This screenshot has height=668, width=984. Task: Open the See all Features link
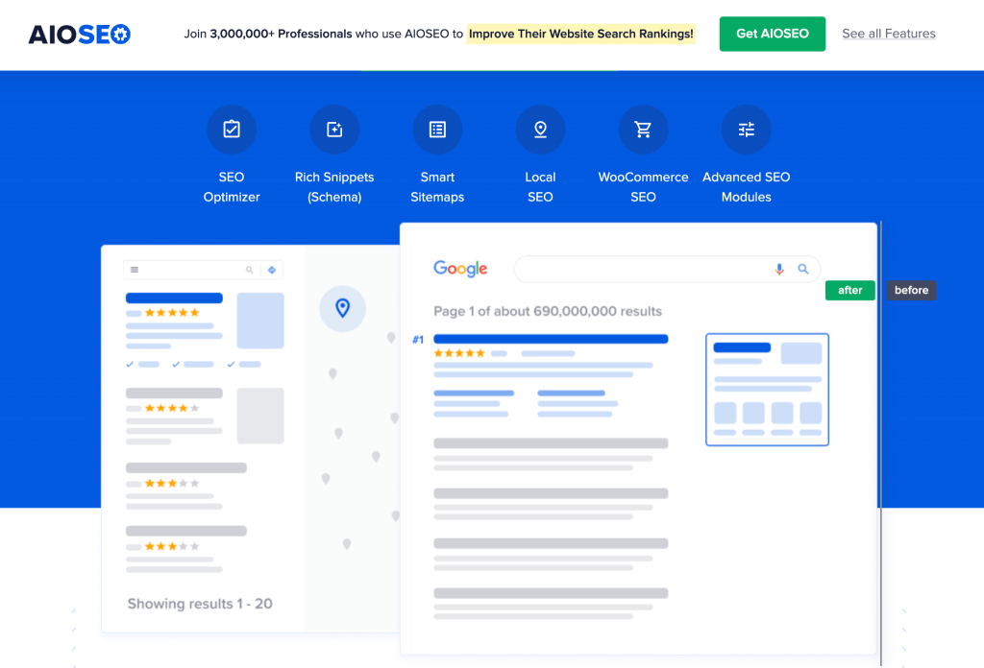pyautogui.click(x=889, y=34)
